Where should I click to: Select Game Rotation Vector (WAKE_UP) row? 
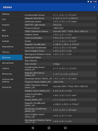click(x=60, y=116)
